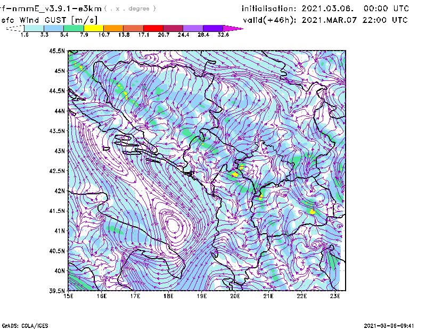Click the gray "( . x . degree )" text
This screenshot has height=329, width=426.
point(130,9)
